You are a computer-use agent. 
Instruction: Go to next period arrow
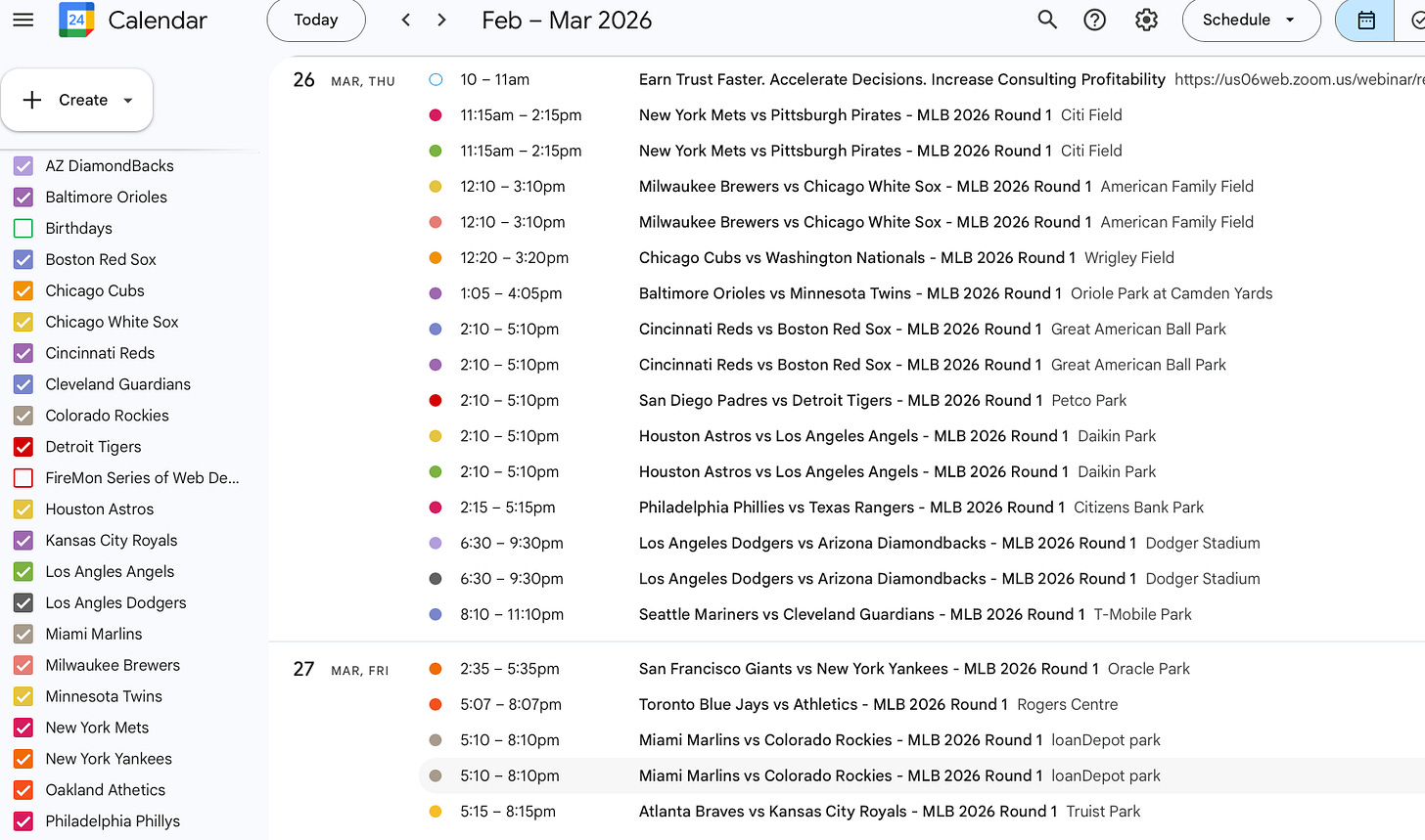[x=441, y=20]
